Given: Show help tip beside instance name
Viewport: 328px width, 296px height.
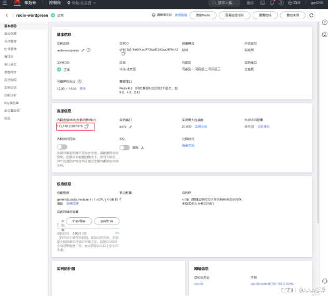Looking at the screenshot, I should coord(88,50).
